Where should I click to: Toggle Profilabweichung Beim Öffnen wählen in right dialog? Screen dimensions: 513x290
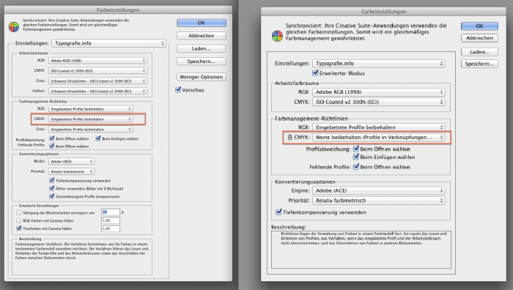click(356, 149)
